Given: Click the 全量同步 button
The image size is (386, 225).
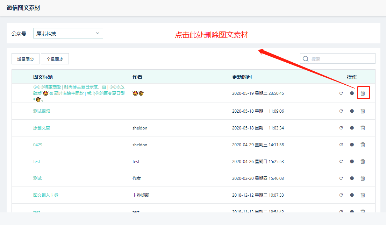Looking at the screenshot, I should (x=55, y=59).
